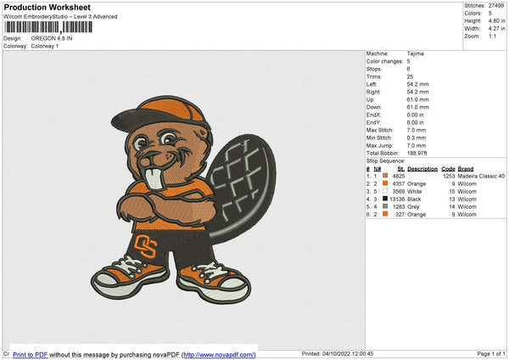Click the Madeira Classic 40 brown swatch
Screen dimensions: 509x360
385,176
